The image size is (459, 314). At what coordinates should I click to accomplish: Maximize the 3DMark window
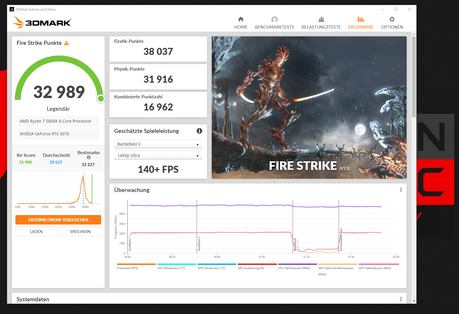[396, 9]
